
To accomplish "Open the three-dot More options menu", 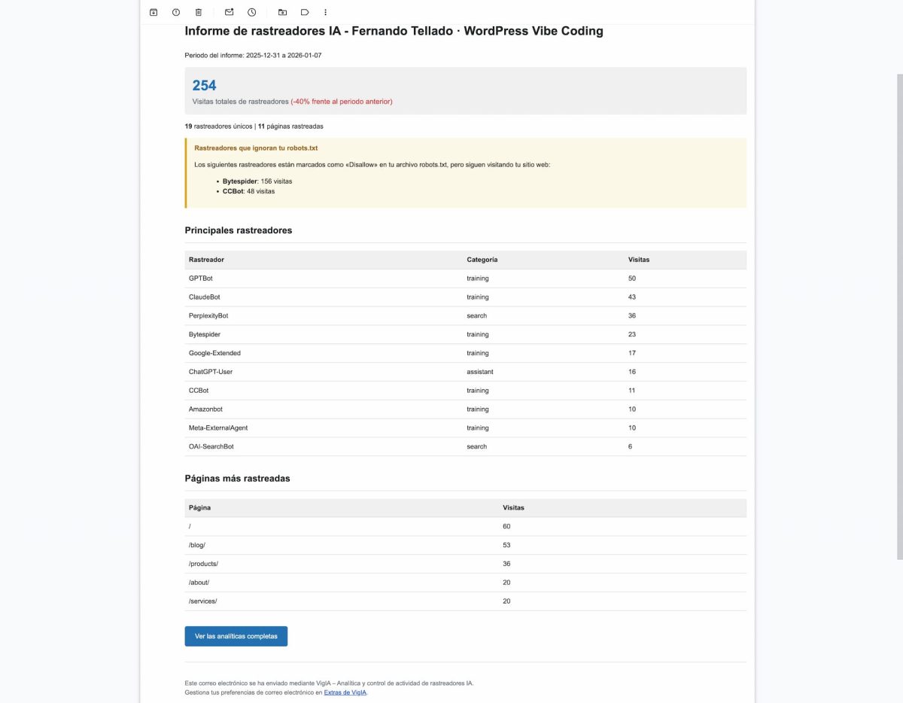I will [x=325, y=12].
